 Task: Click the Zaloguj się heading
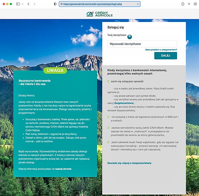pyautogui.click(x=116, y=28)
